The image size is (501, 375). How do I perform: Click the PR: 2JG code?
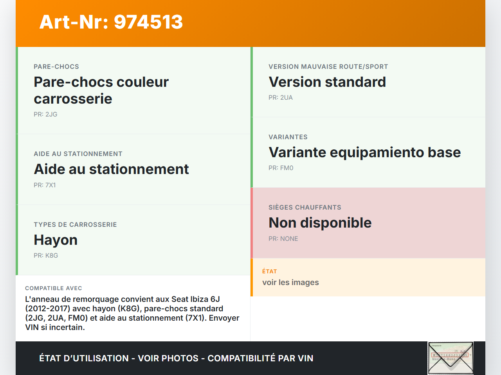[x=45, y=114]
